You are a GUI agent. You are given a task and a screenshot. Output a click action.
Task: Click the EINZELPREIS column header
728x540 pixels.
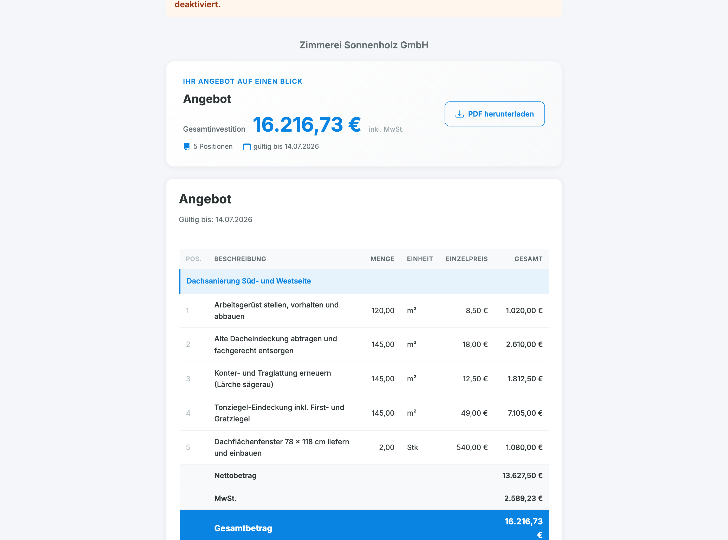(x=467, y=259)
